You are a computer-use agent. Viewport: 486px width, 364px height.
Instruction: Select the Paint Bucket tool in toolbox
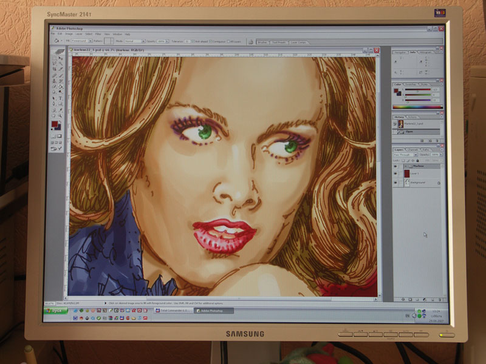60,86
